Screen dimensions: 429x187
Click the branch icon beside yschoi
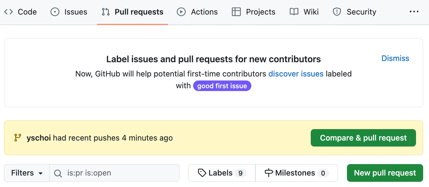click(x=18, y=138)
